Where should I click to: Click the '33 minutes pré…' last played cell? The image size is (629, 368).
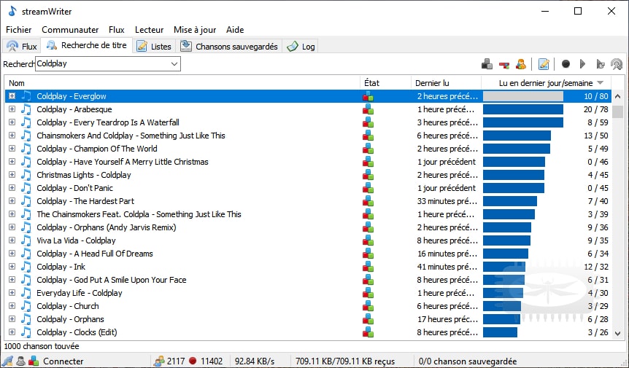pyautogui.click(x=447, y=201)
